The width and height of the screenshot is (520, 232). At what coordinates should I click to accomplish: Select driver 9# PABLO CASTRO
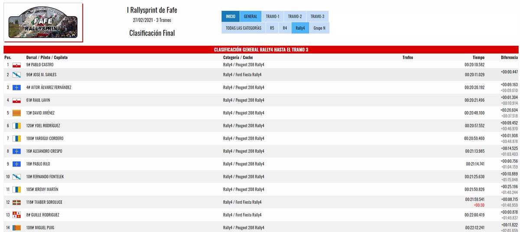pos(40,65)
